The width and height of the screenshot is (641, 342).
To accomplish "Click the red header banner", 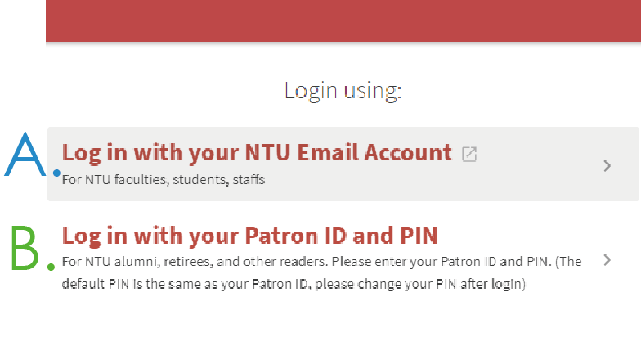I will [343, 20].
